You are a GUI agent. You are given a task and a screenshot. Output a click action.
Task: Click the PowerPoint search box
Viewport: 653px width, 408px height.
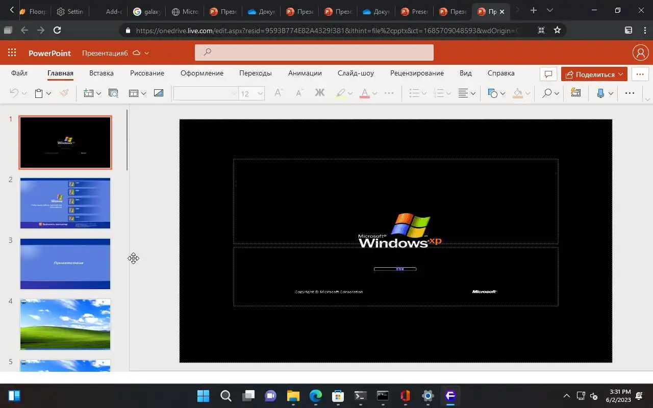314,53
